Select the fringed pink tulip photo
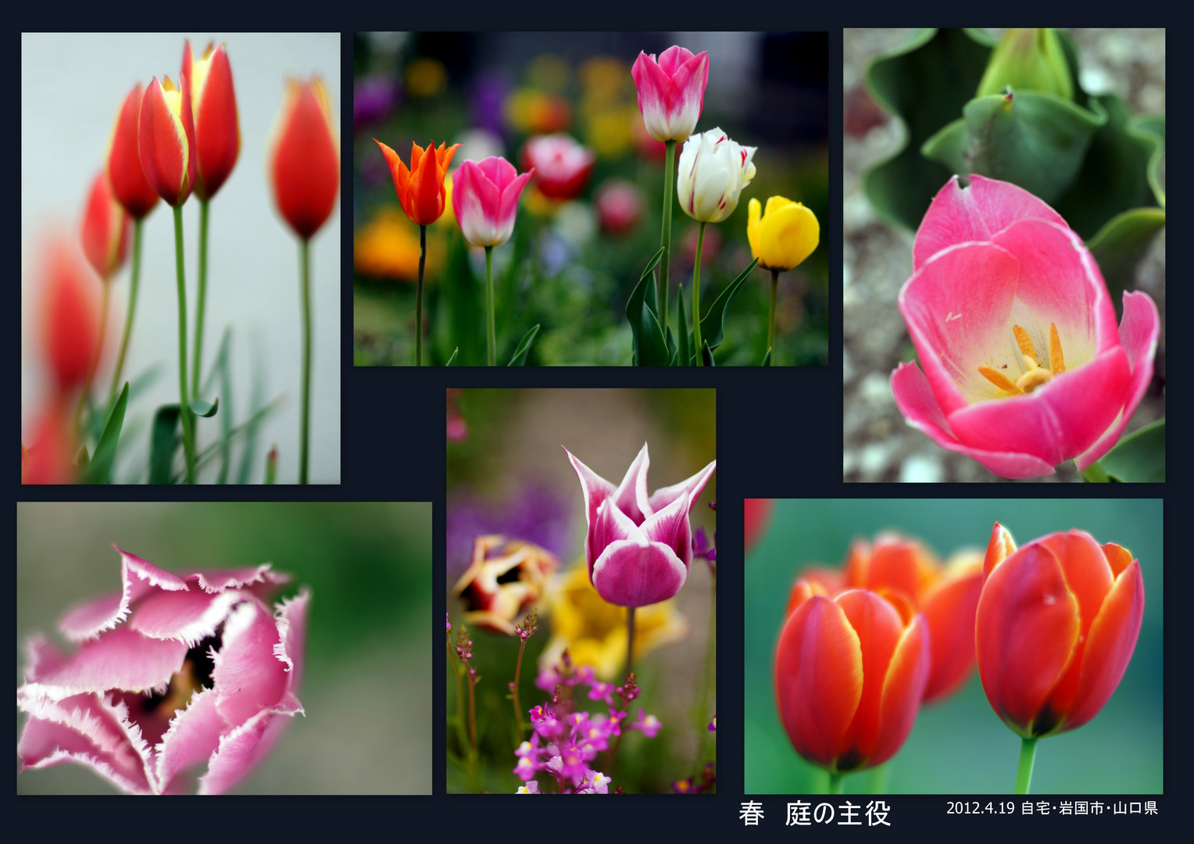This screenshot has height=844, width=1194. coord(223,648)
